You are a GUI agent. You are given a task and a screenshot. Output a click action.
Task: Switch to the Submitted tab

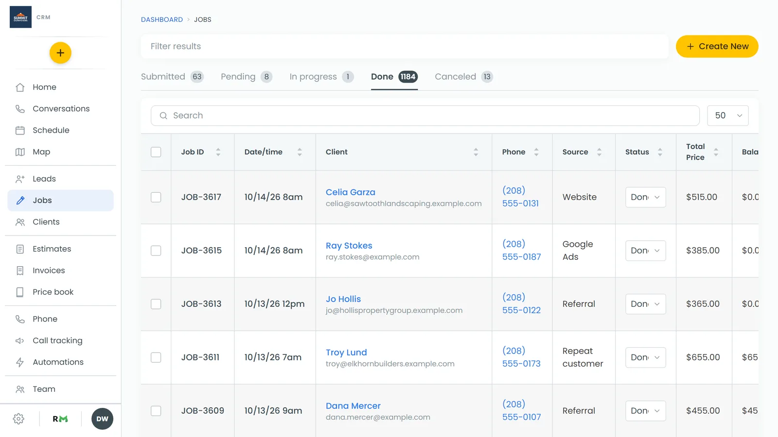[x=172, y=77]
